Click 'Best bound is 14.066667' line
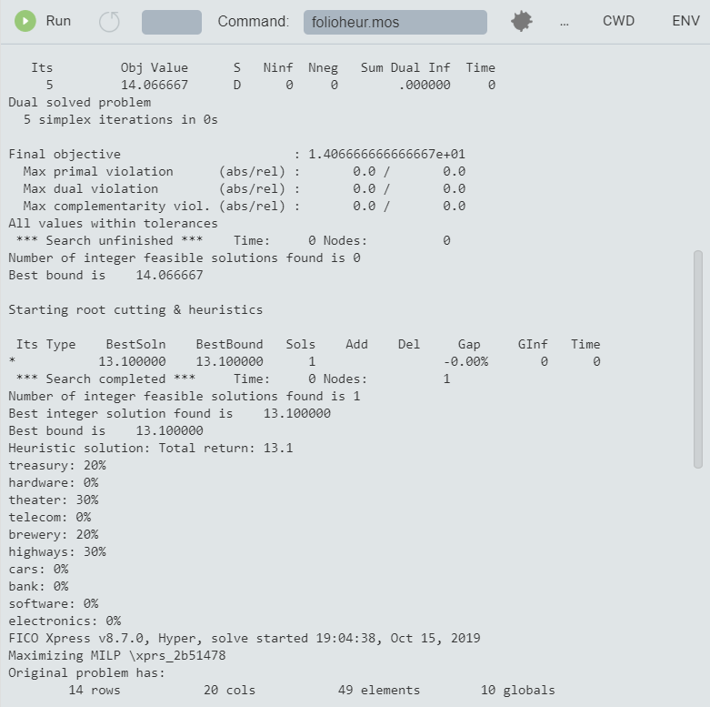Image resolution: width=710 pixels, height=707 pixels. point(105,276)
